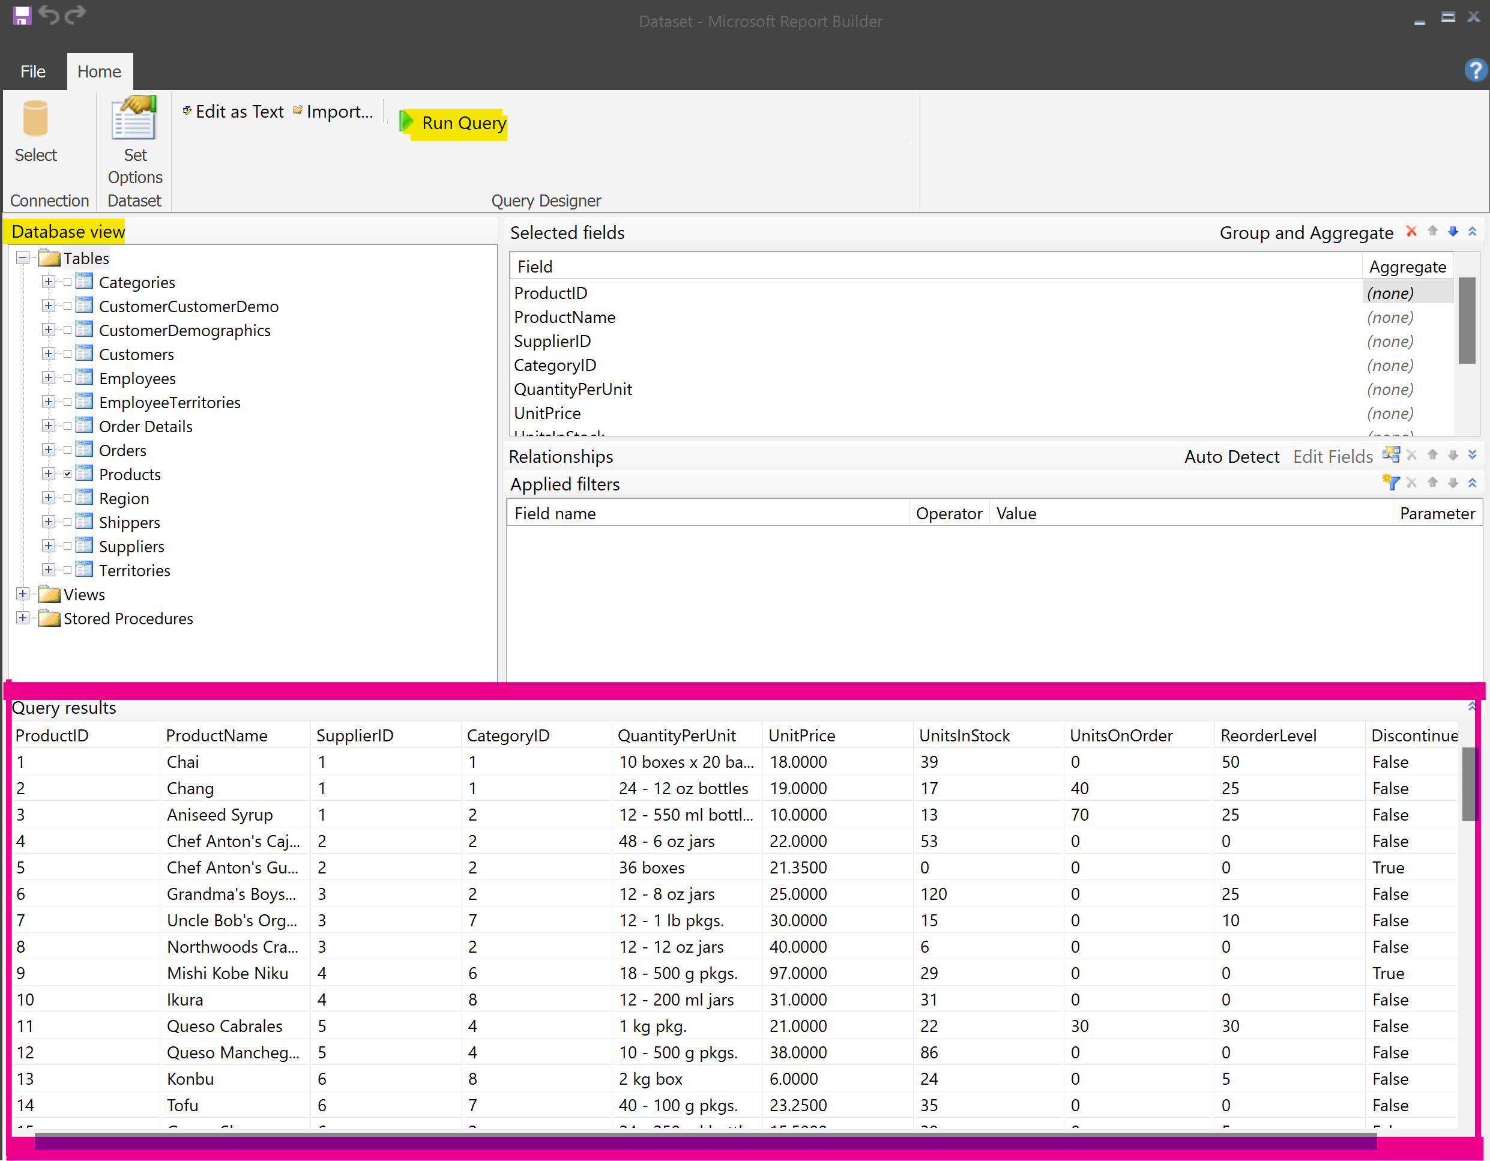Collapse the Applied filters pane

tap(1472, 484)
